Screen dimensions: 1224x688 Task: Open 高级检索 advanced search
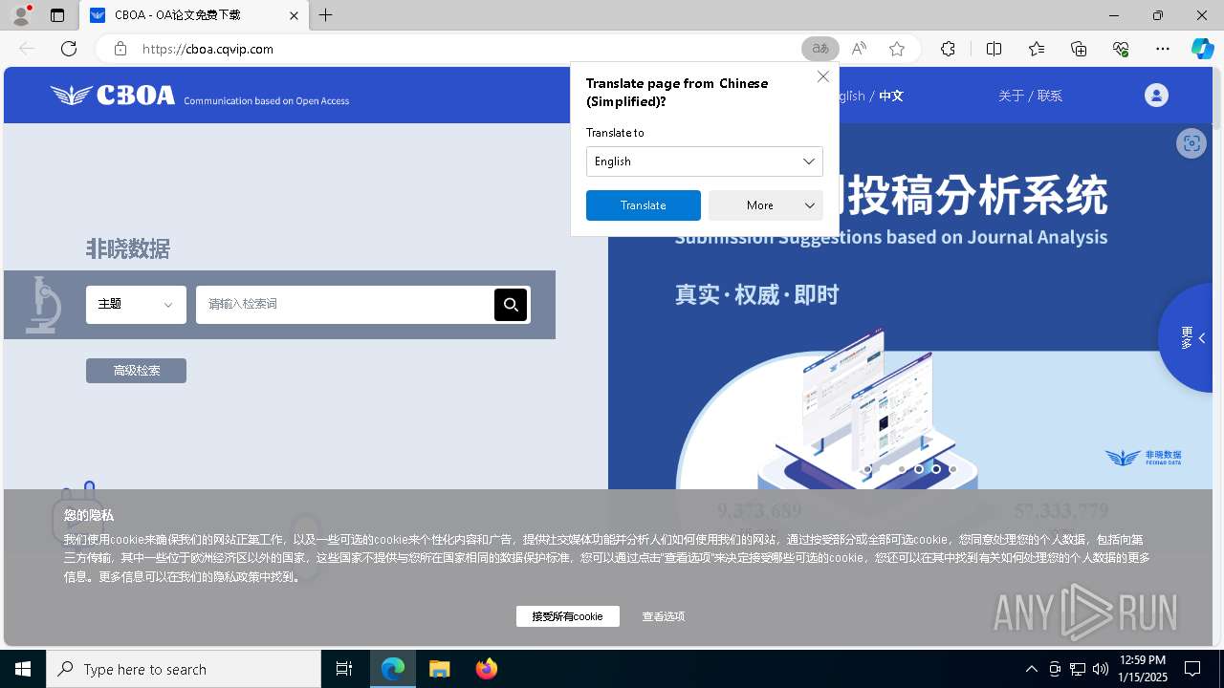click(136, 371)
